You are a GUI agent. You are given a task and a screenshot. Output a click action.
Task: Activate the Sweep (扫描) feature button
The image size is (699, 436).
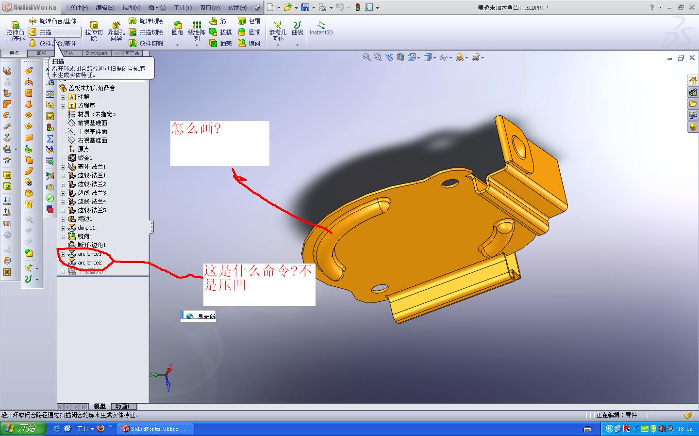[54, 32]
